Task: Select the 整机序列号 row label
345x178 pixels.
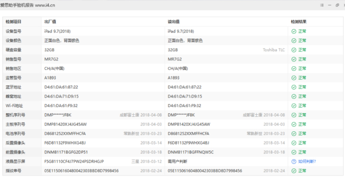Action: pyautogui.click(x=15, y=115)
